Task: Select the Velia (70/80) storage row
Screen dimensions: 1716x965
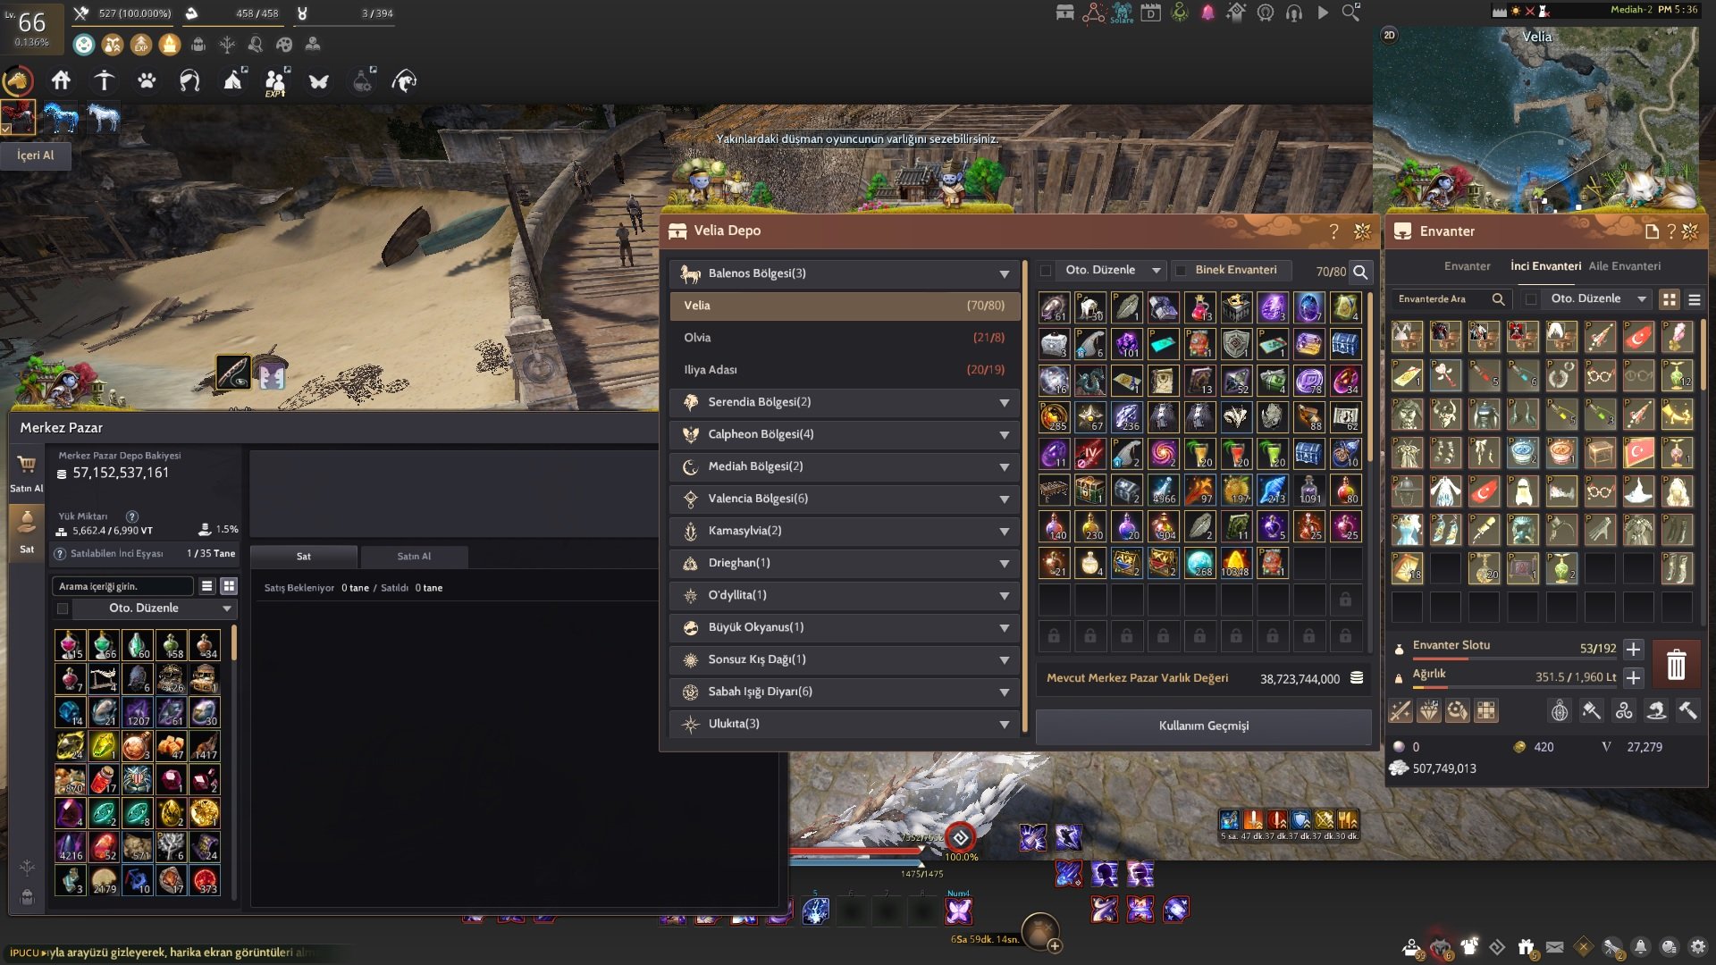Action: click(x=844, y=306)
